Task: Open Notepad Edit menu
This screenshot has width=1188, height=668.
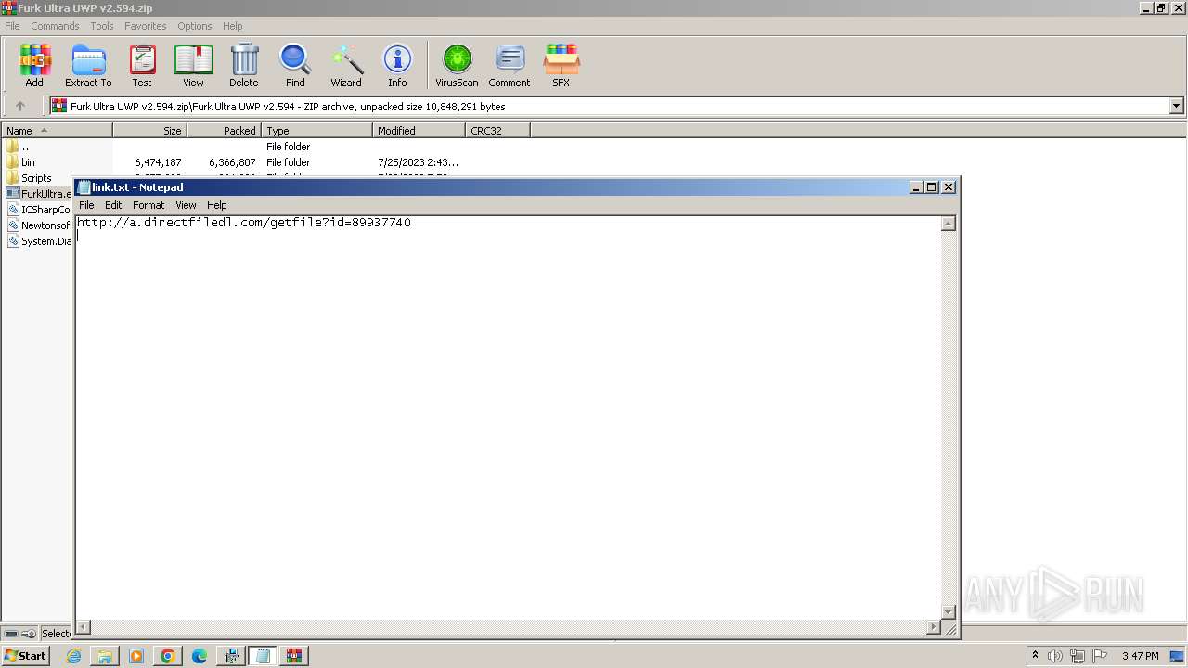Action: coord(113,205)
